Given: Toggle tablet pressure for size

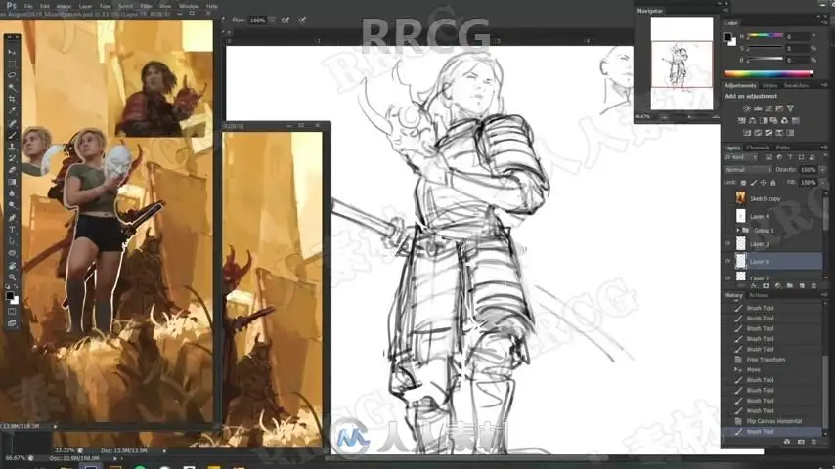Looking at the screenshot, I should coord(302,21).
